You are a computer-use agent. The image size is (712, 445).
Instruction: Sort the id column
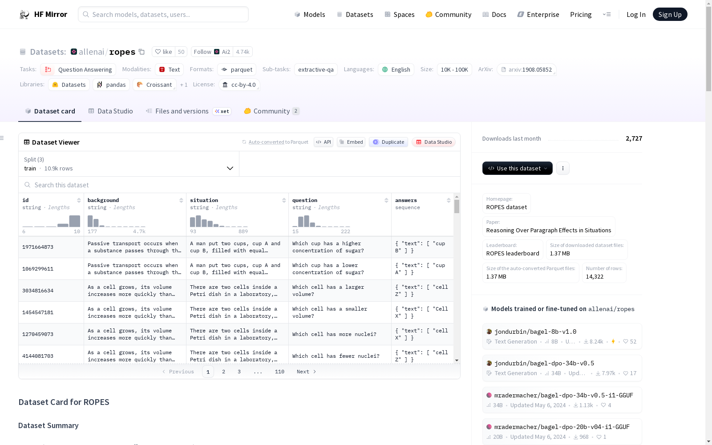[79, 200]
